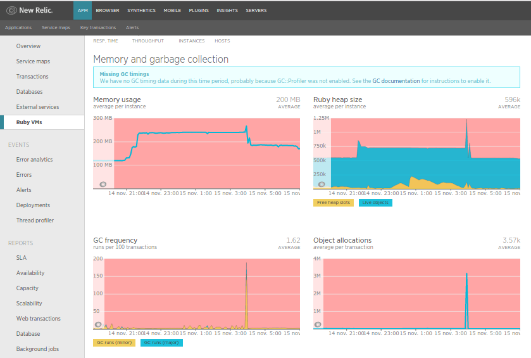
Task: Follow the GC documentation link
Action: pos(396,81)
